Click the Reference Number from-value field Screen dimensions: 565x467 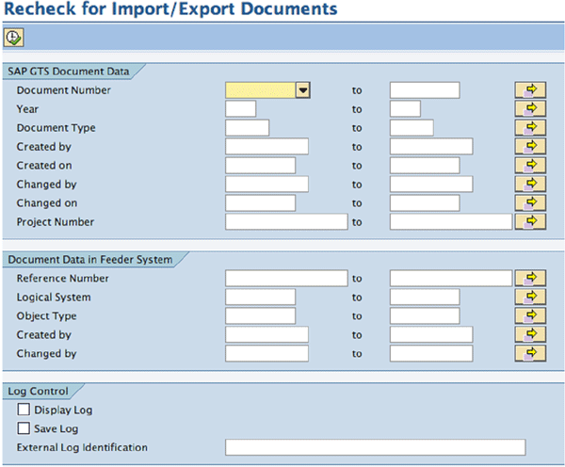pos(286,278)
